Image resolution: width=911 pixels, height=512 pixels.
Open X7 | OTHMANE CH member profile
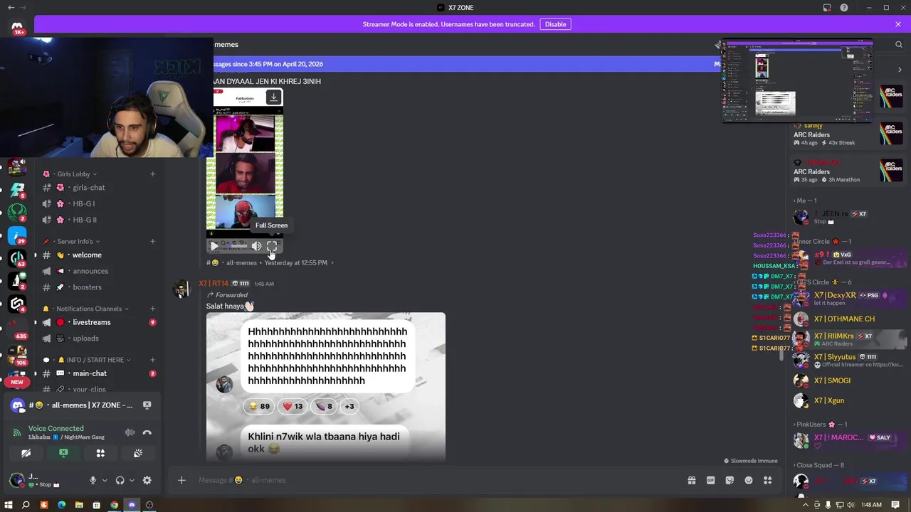(848, 319)
